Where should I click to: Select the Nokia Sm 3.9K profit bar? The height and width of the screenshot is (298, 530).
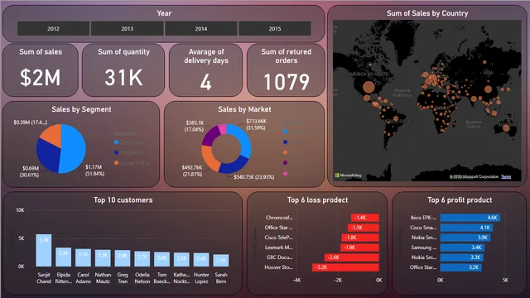[465, 238]
